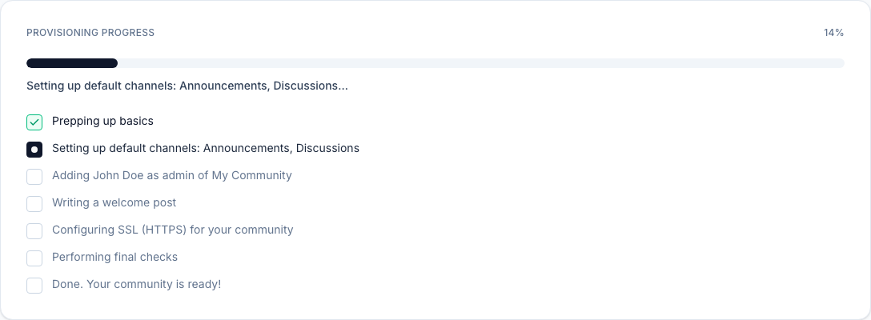Click the Writing a welcome post label

click(114, 203)
